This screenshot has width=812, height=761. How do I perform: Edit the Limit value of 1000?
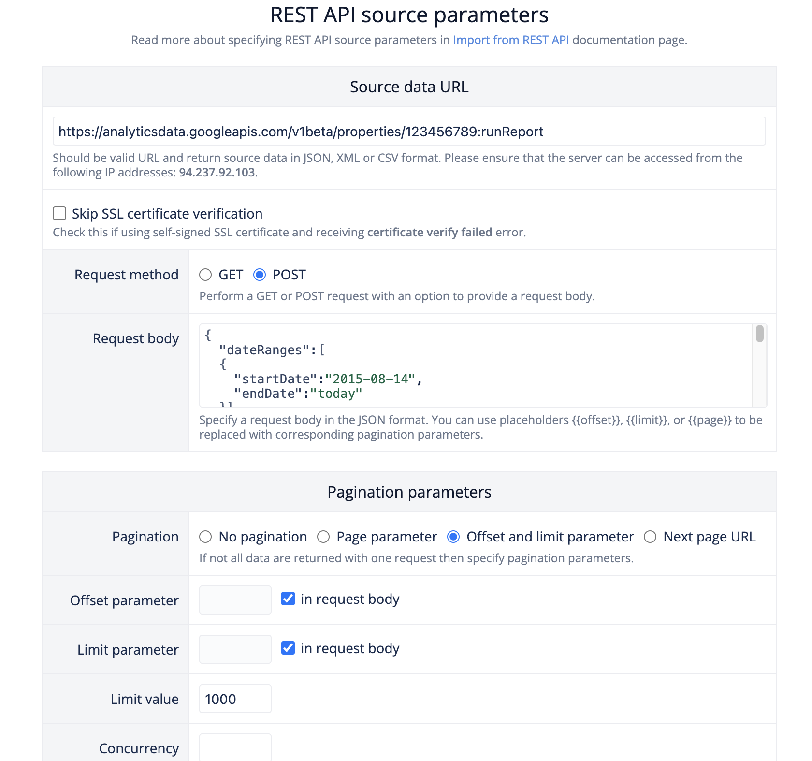tap(235, 698)
